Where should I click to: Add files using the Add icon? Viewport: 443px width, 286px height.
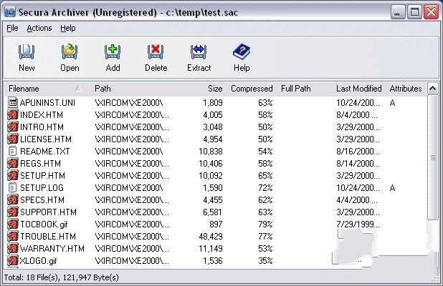click(113, 52)
